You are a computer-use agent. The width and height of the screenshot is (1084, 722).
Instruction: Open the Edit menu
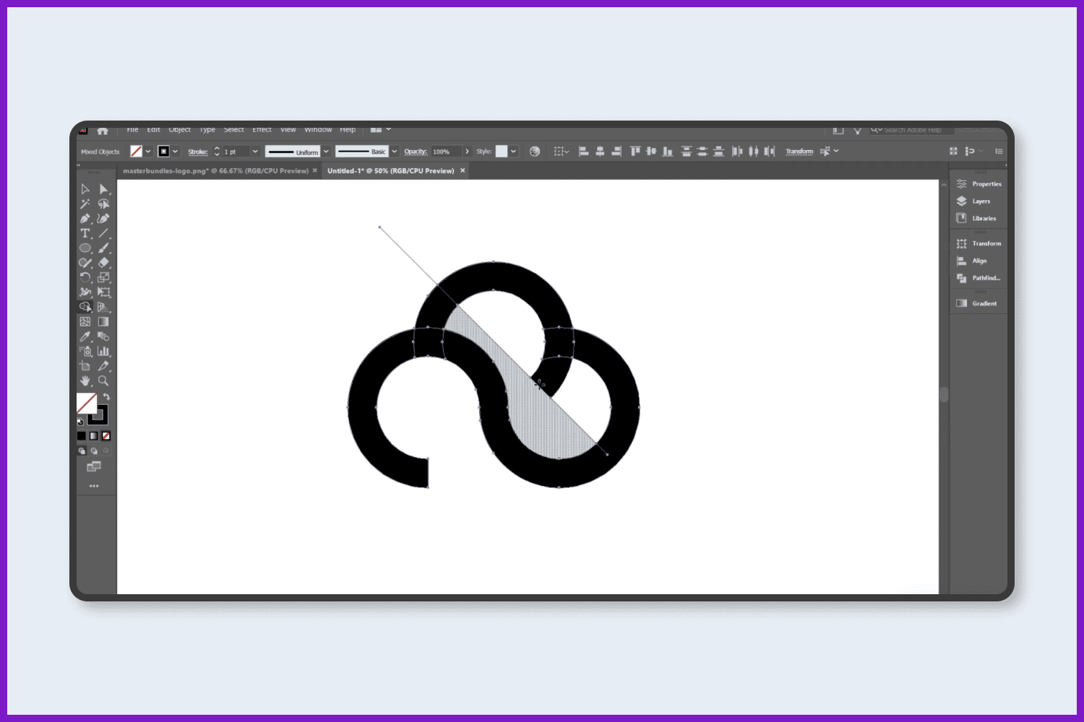point(154,130)
